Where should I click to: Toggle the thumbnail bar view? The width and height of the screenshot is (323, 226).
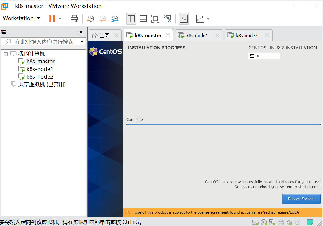click(143, 18)
